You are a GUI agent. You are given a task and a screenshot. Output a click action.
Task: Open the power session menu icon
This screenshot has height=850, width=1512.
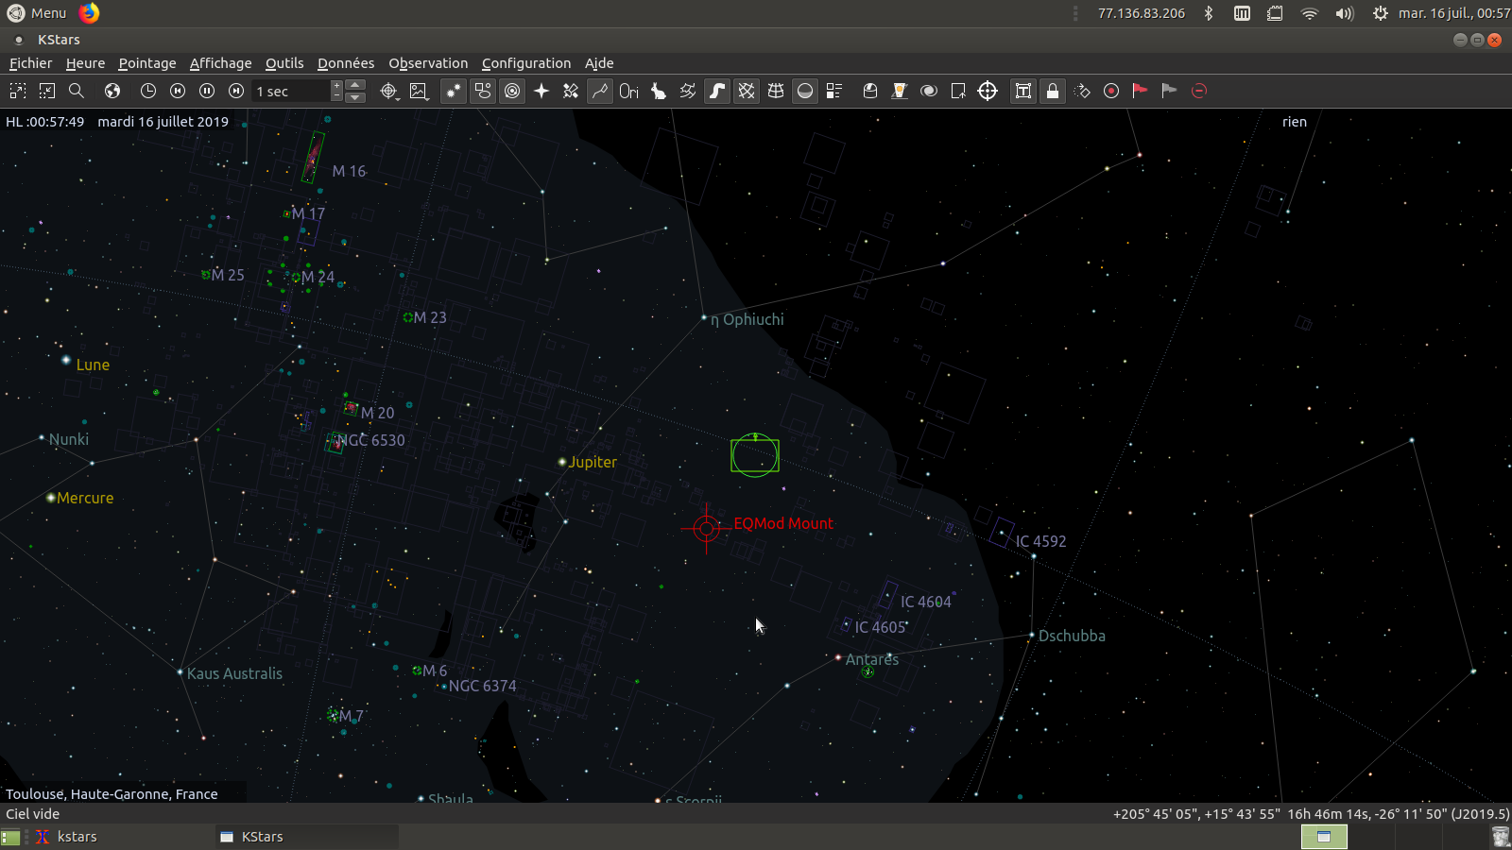click(x=1381, y=13)
